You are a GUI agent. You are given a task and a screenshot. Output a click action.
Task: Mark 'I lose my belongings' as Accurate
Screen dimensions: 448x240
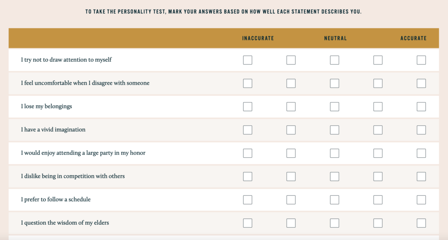tap(421, 106)
